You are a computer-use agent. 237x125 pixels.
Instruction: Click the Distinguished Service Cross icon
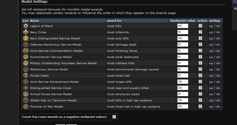pos(25,88)
